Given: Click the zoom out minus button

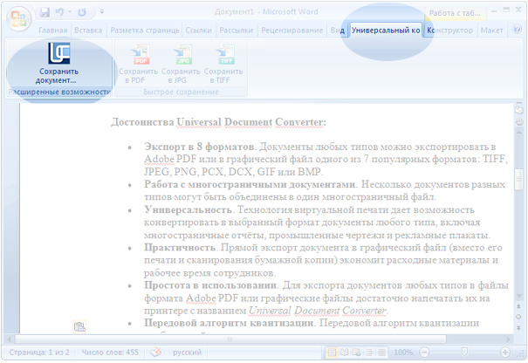Looking at the screenshot, I should (425, 353).
